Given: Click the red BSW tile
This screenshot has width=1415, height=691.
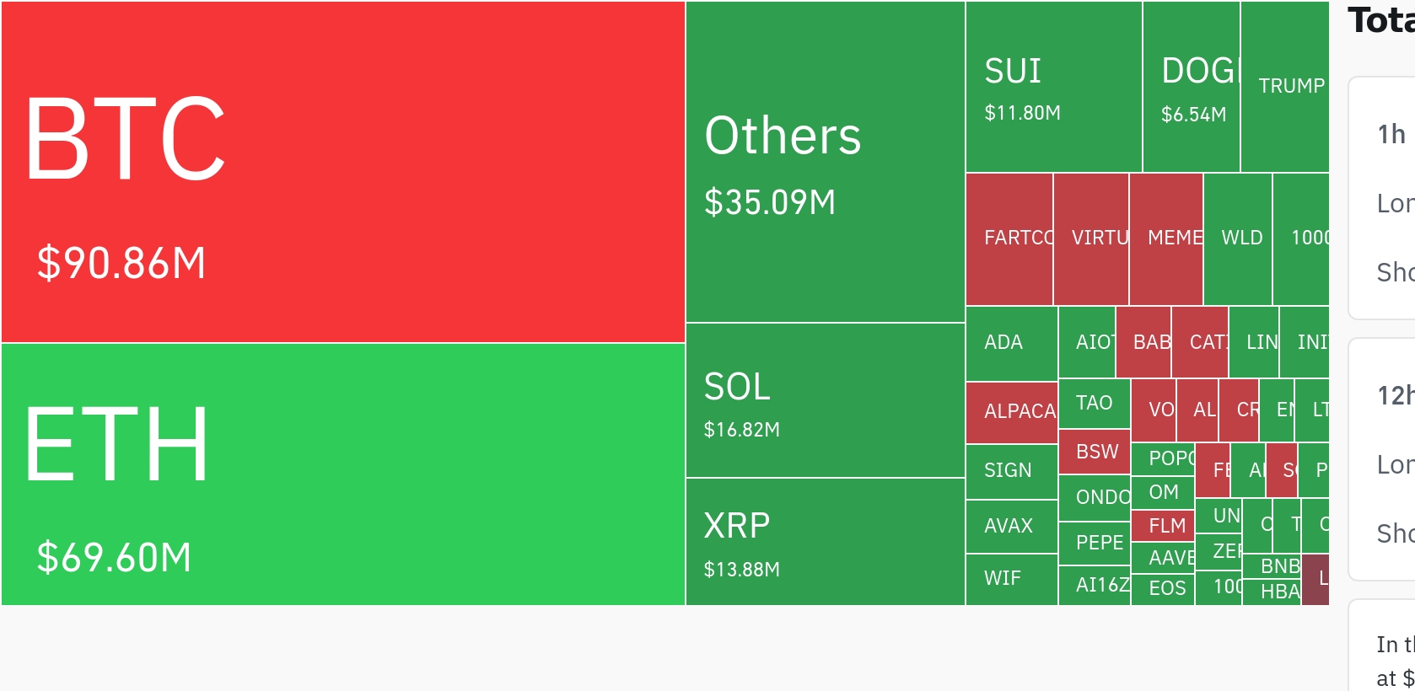Looking at the screenshot, I should tap(1095, 453).
